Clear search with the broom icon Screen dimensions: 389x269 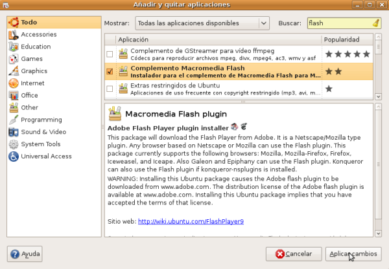[x=376, y=23]
